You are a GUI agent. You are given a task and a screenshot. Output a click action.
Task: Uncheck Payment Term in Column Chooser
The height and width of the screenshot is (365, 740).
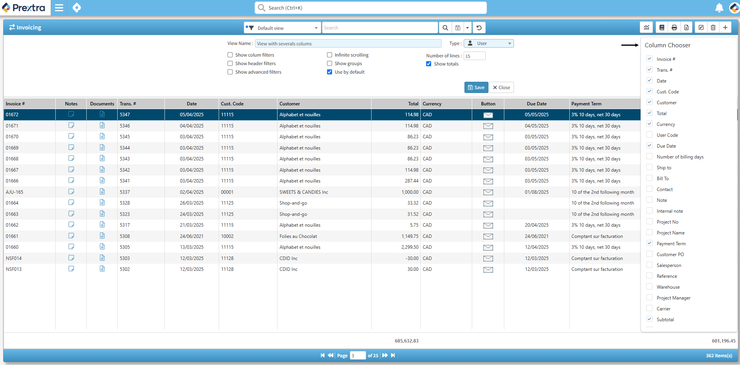point(649,243)
